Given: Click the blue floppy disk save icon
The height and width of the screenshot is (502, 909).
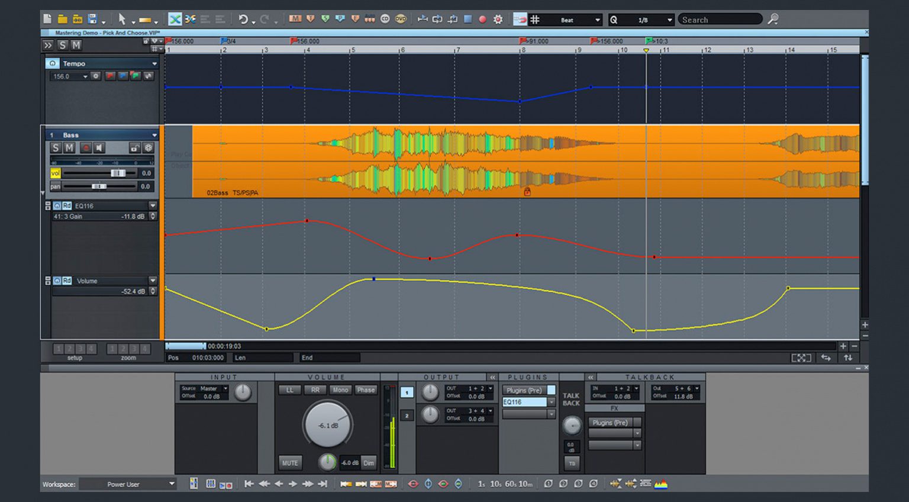Looking at the screenshot, I should click(x=92, y=19).
